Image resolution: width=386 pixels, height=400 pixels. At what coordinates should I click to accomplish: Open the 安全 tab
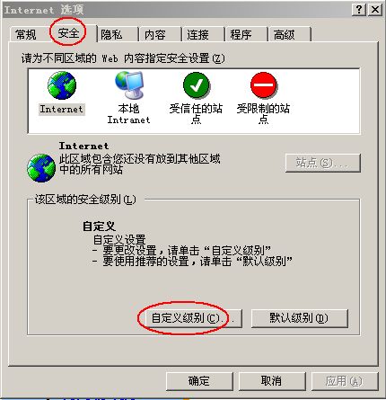68,32
